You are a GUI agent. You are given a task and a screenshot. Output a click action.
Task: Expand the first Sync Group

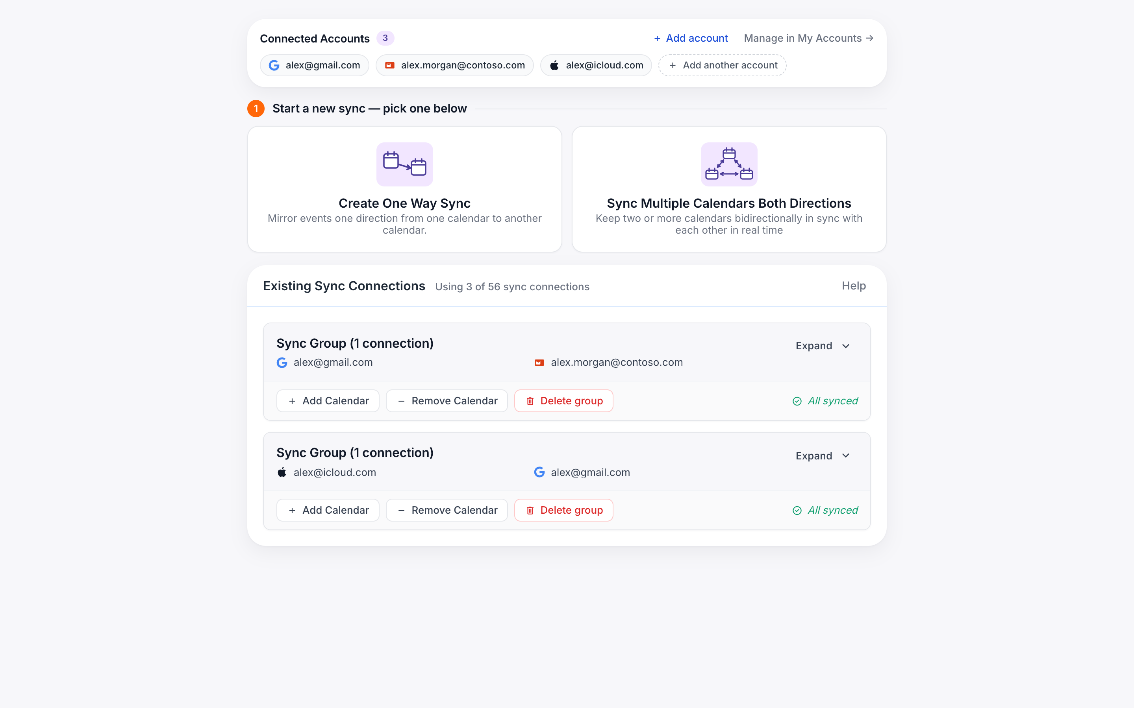(x=823, y=346)
